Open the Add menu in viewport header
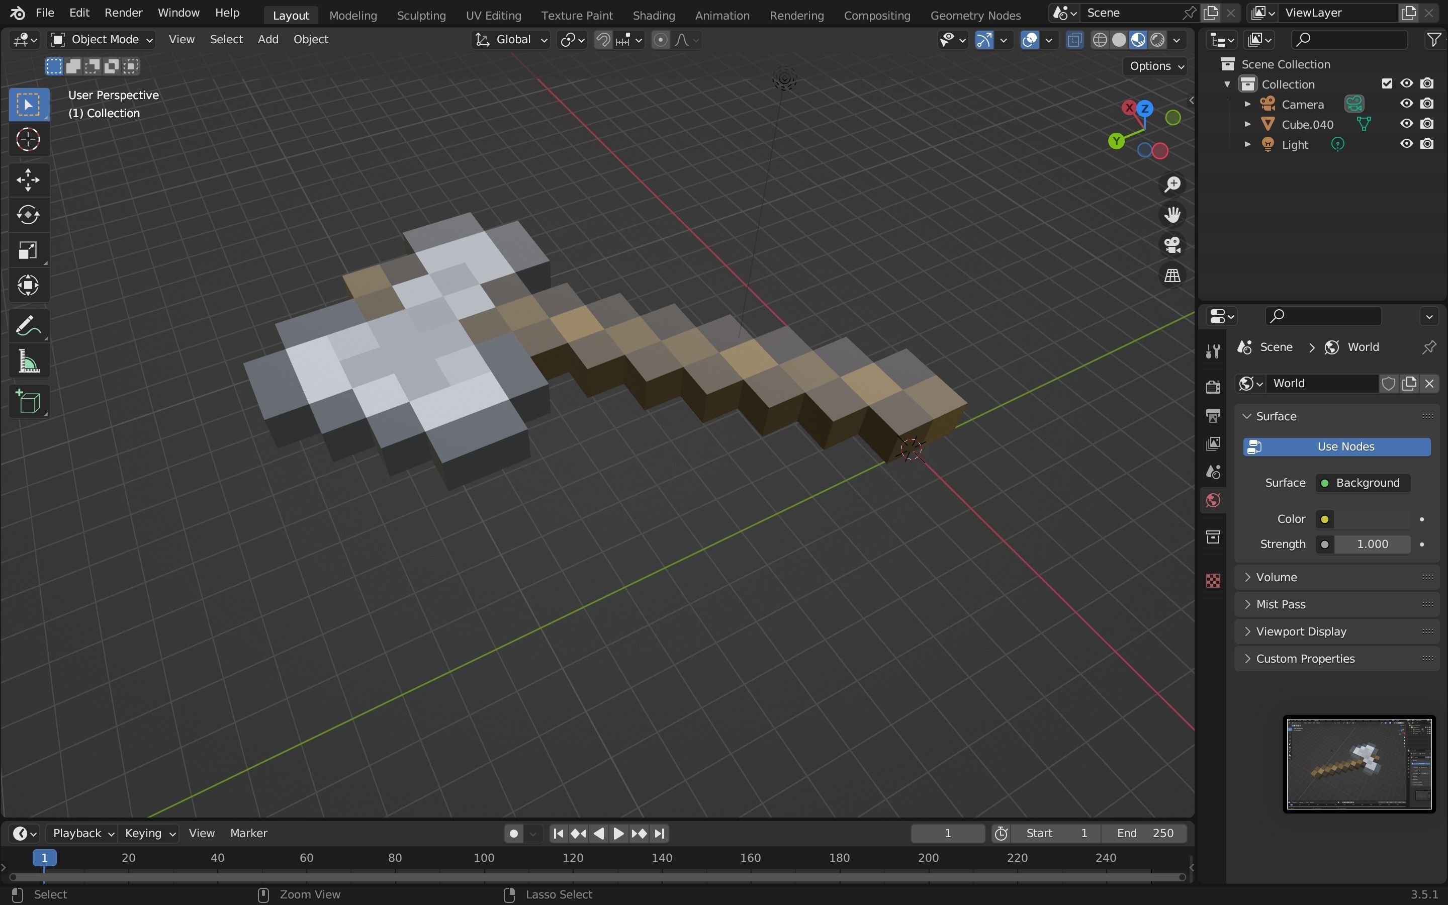1448x905 pixels. click(x=268, y=40)
